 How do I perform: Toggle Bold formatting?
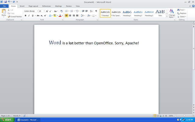pyautogui.click(x=26, y=16)
